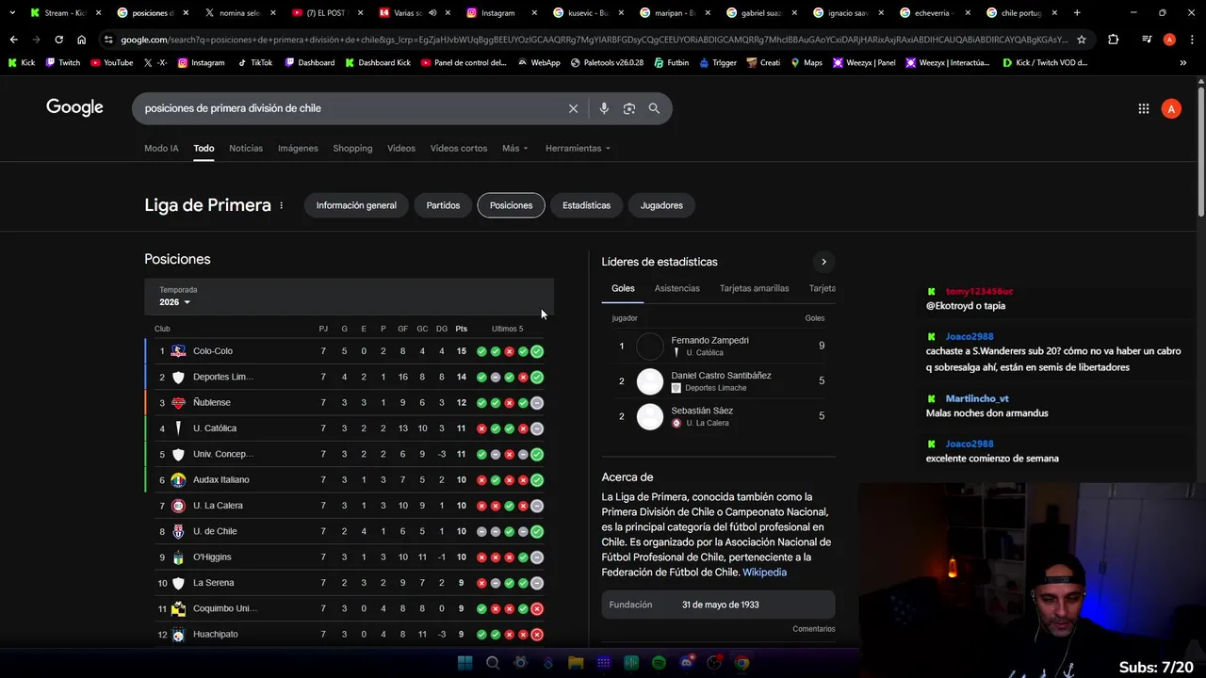Click the Jugadores chip
1206x678 pixels.
coord(661,205)
